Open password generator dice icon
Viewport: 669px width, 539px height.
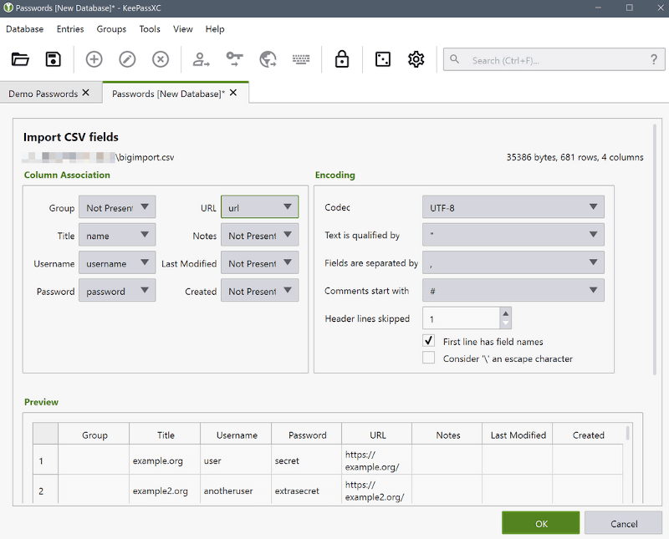pyautogui.click(x=383, y=59)
